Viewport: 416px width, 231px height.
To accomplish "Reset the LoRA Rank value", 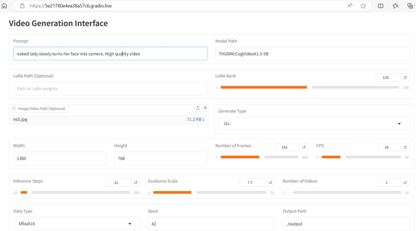I will 405,78.
